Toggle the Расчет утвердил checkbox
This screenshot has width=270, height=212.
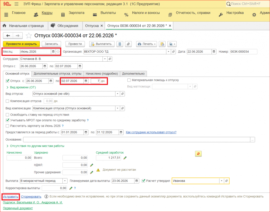143,181
